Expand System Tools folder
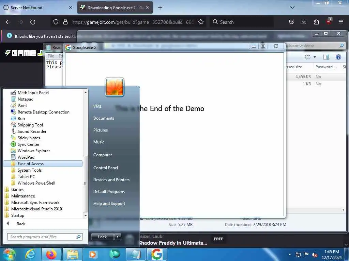 (x=29, y=170)
